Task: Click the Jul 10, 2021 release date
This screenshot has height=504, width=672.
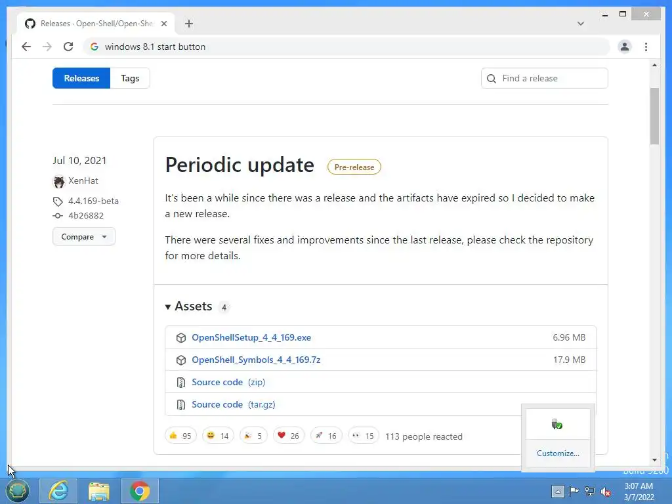Action: click(79, 160)
